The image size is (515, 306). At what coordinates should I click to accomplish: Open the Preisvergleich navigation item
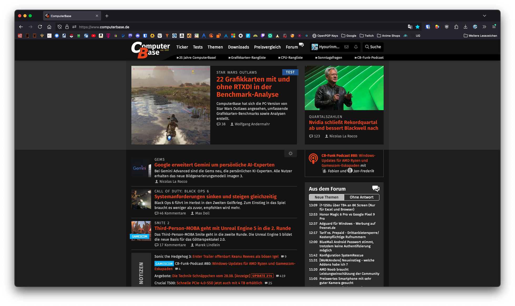pos(267,47)
